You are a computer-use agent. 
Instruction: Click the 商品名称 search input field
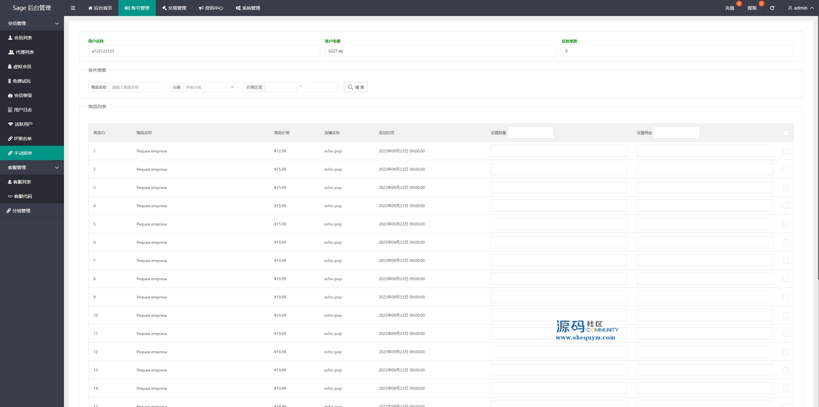[136, 87]
